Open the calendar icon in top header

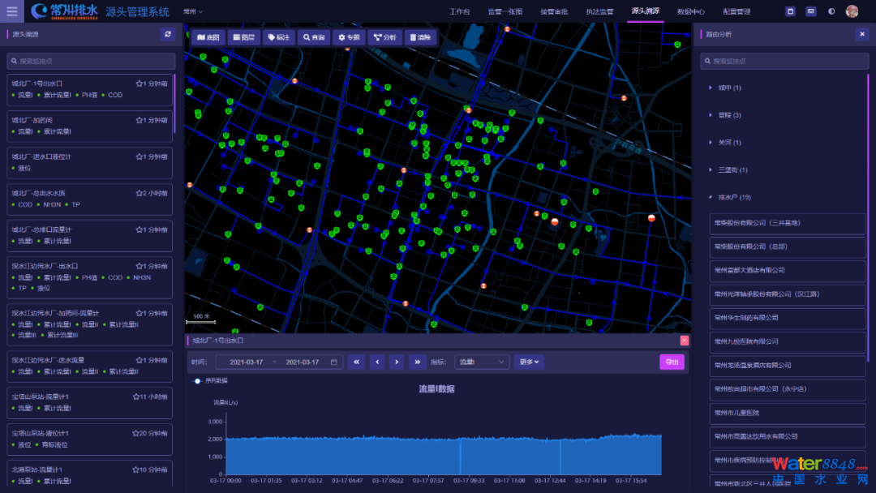click(790, 11)
